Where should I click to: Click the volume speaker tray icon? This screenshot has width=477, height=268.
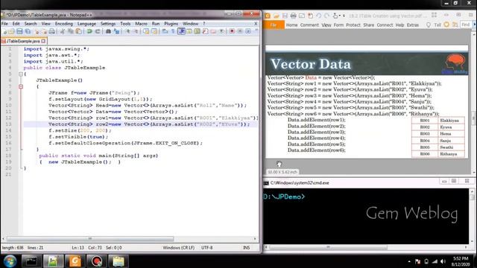[x=443, y=261]
